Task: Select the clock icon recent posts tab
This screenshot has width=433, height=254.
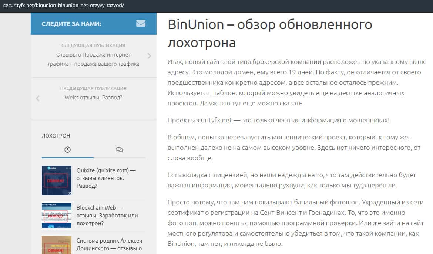Action: [67, 150]
